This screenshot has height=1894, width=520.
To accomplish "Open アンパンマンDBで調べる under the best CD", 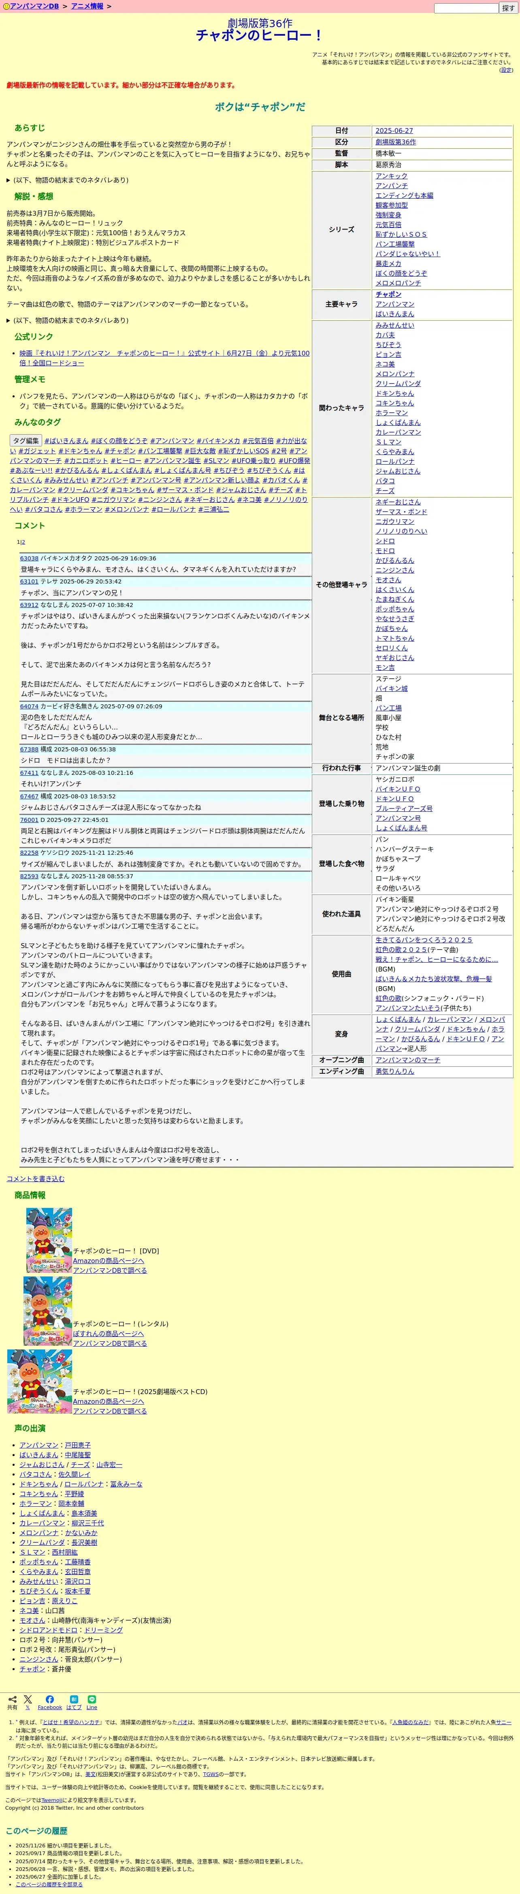I will click(x=109, y=1411).
